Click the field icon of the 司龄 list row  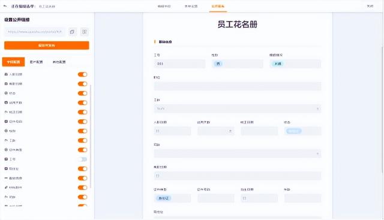click(6, 197)
